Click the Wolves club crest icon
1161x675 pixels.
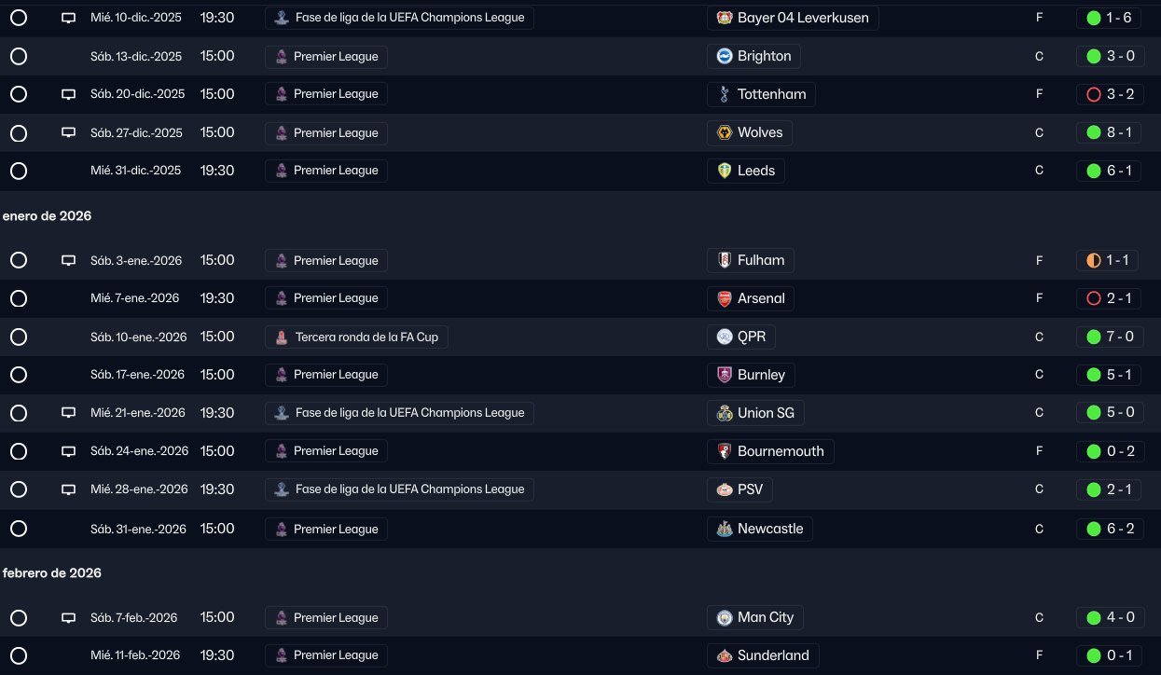(x=725, y=132)
